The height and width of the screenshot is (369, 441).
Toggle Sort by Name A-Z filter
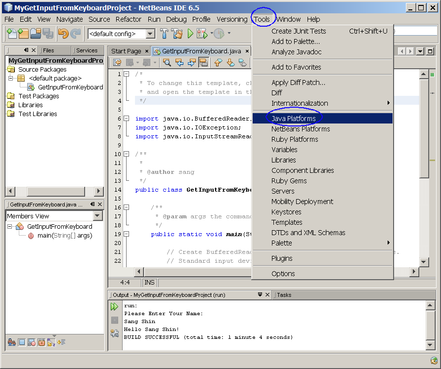(51, 342)
